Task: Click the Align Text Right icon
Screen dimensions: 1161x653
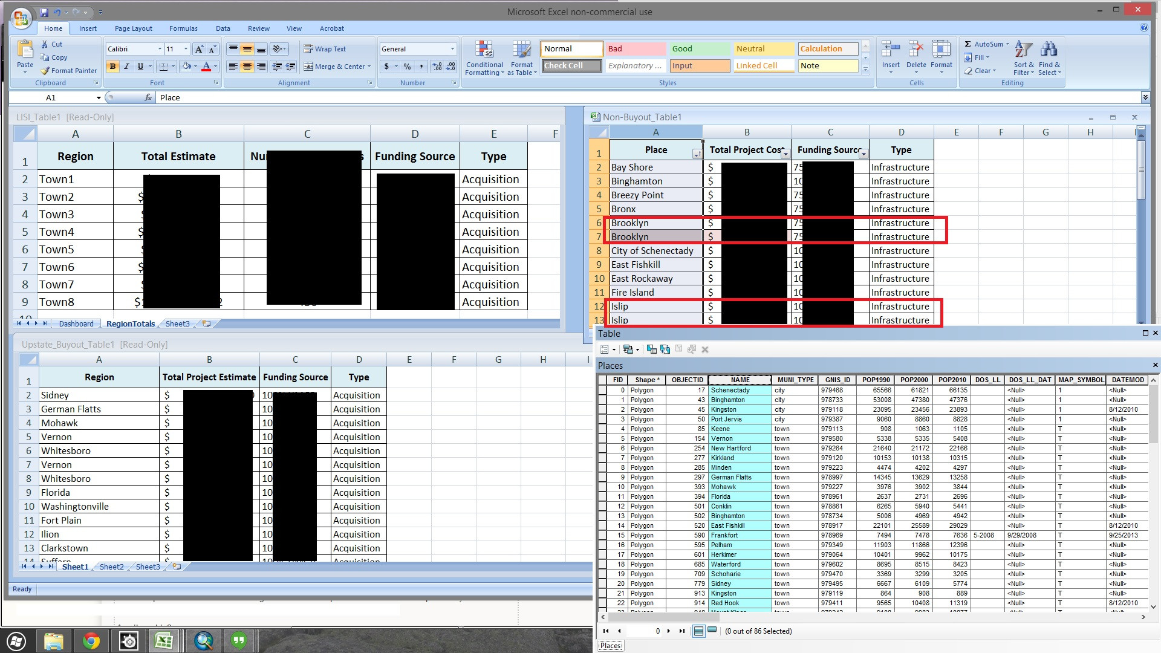Action: coord(261,67)
